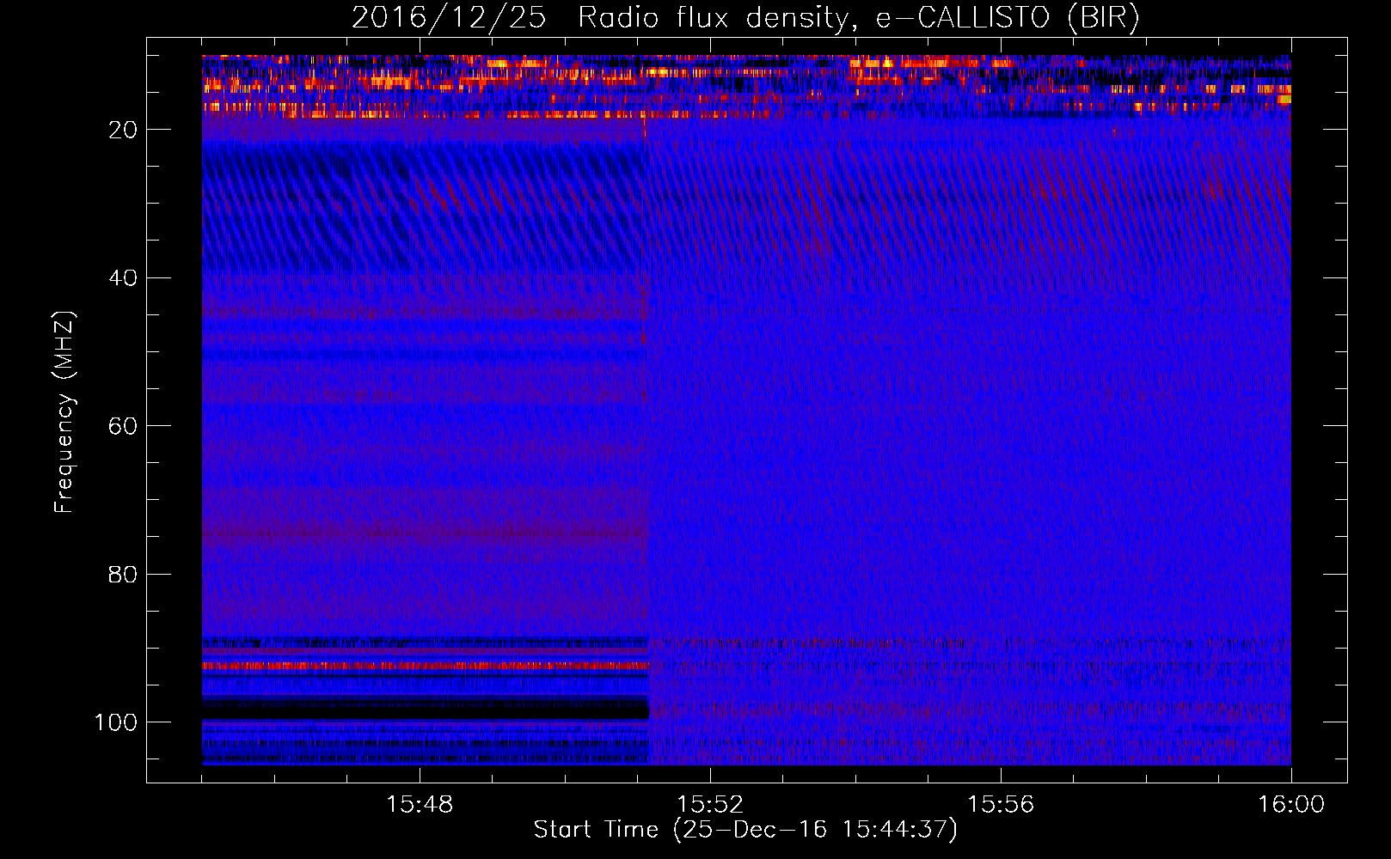Screen dimensions: 1391x859
Task: Click the '40' frequency tick label
Action: [123, 278]
